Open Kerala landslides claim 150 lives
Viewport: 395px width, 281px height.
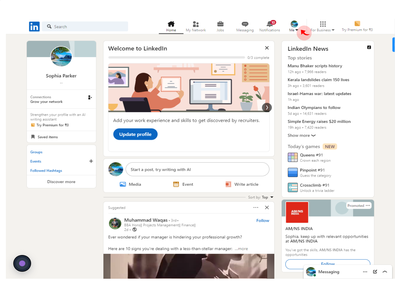click(318, 80)
